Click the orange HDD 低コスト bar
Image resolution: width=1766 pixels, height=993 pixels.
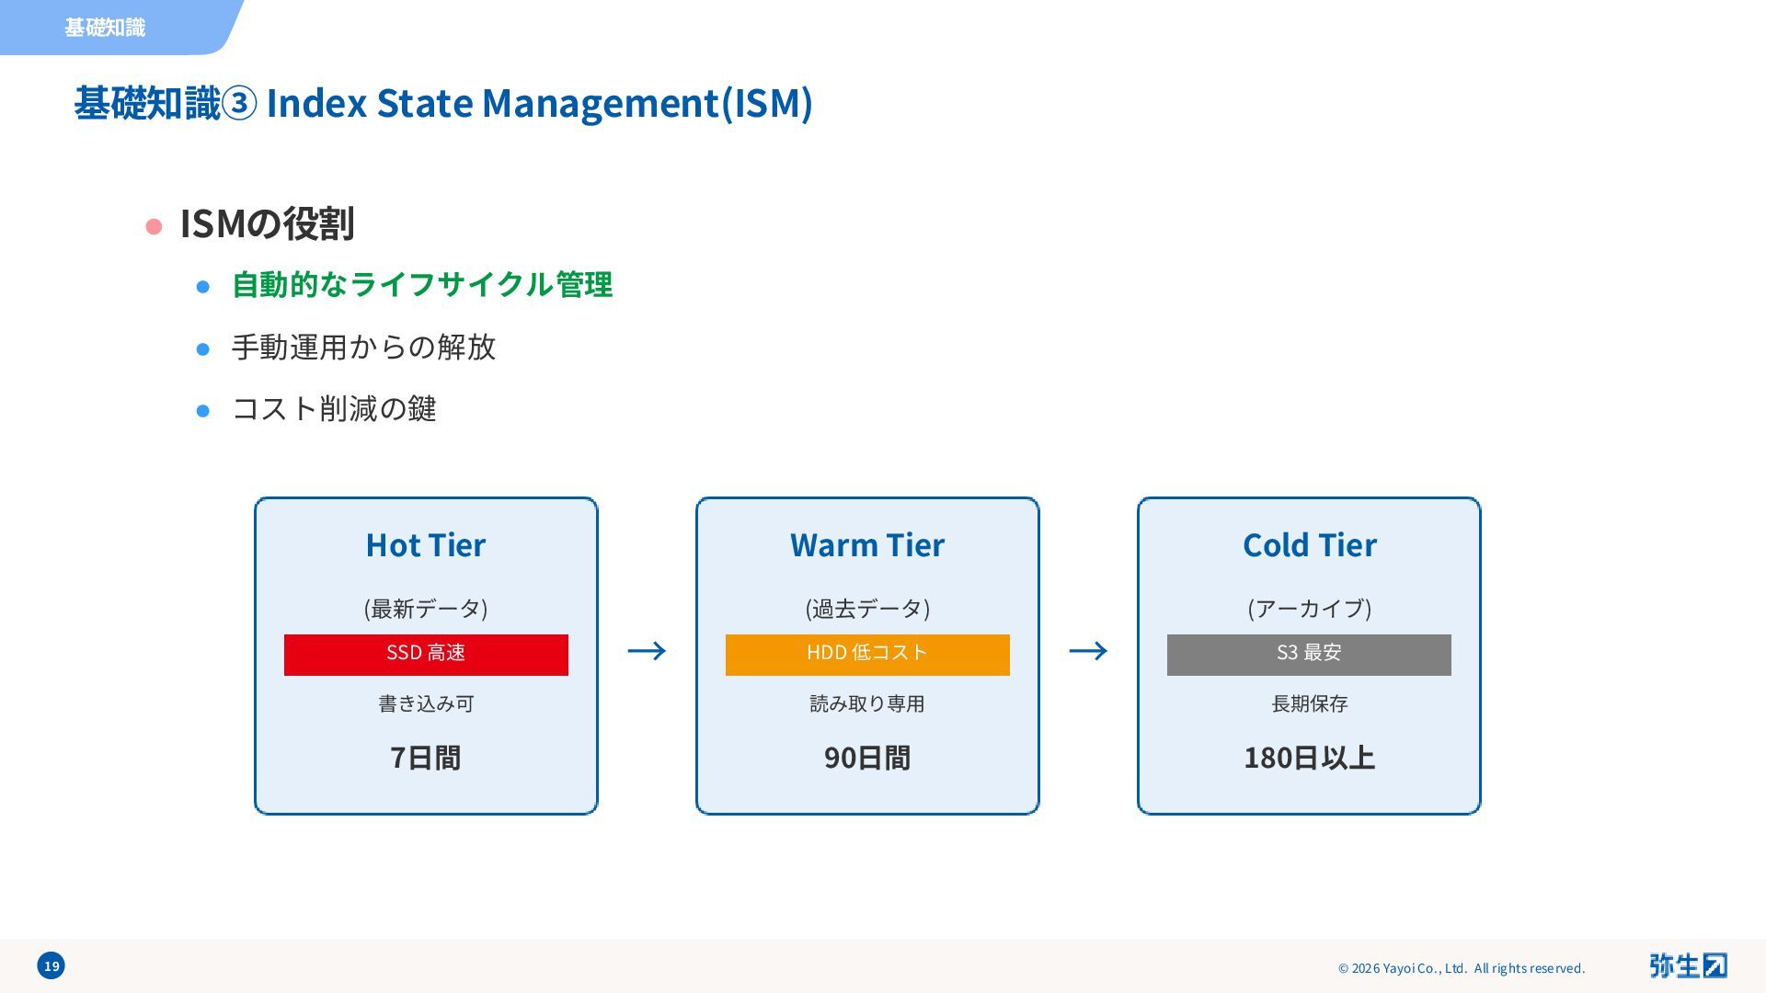tap(867, 655)
